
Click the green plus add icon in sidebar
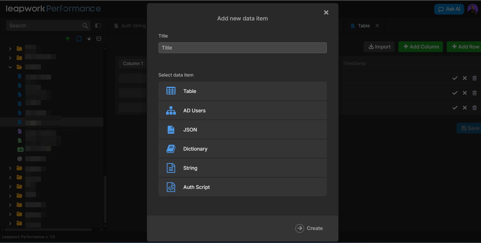coord(68,39)
